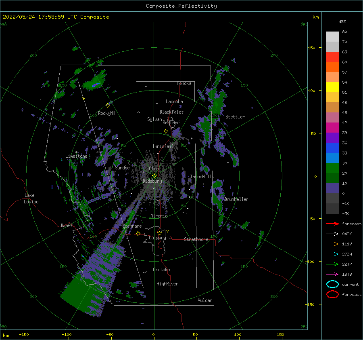Select the Lacombe label on the map
Screen dimensions: 363x340
(x=174, y=101)
